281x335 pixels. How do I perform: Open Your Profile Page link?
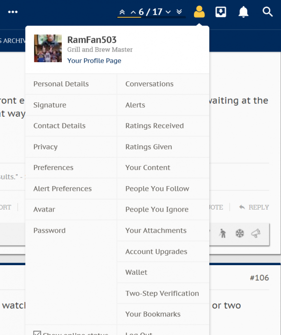click(x=94, y=61)
